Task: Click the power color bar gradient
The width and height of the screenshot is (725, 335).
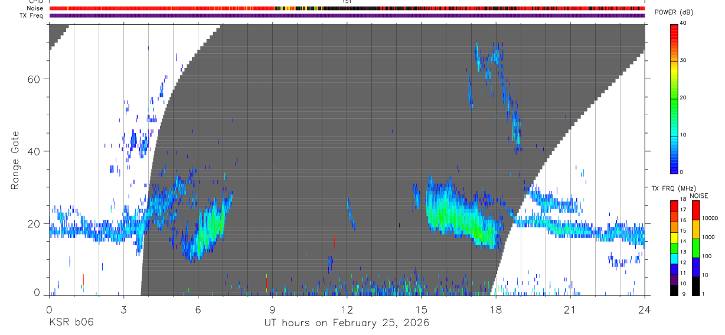Action: 674,99
